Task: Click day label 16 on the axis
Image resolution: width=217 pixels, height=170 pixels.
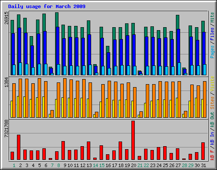Action: click(x=108, y=165)
